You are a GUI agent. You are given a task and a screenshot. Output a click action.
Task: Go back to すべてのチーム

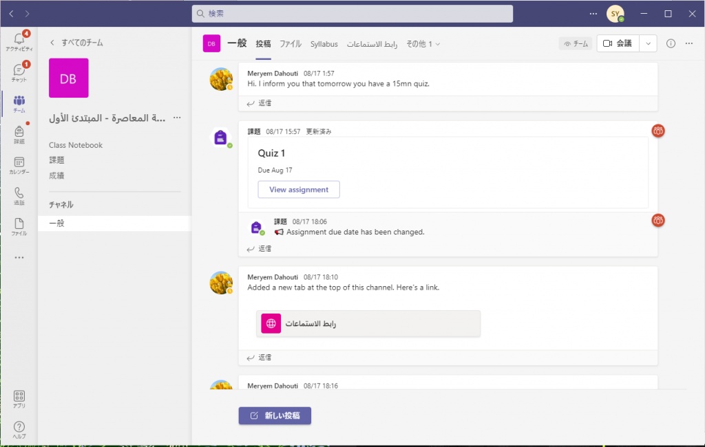76,43
